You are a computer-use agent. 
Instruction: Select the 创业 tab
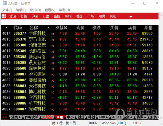point(81,117)
